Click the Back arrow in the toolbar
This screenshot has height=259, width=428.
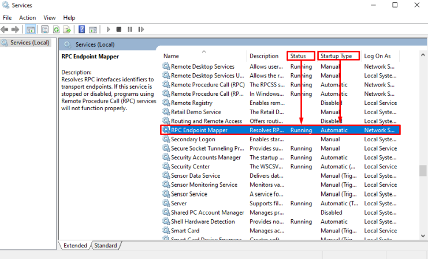pyautogui.click(x=6, y=29)
